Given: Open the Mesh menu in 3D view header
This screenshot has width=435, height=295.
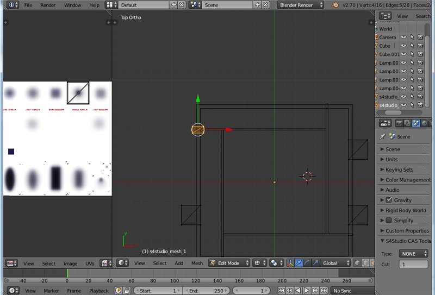Looking at the screenshot, I should [196, 263].
